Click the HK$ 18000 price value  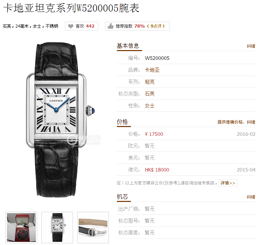(x=157, y=170)
